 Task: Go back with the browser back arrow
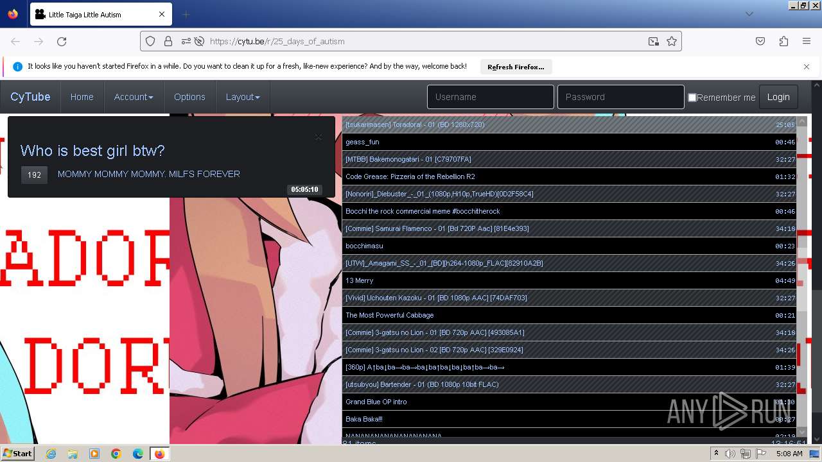(x=15, y=41)
